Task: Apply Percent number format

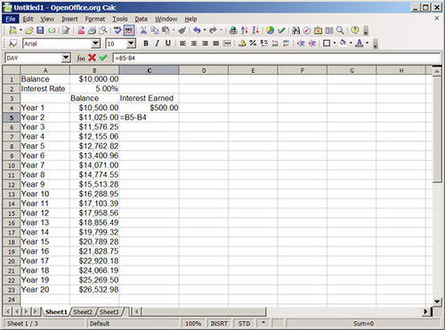Action: point(253,44)
